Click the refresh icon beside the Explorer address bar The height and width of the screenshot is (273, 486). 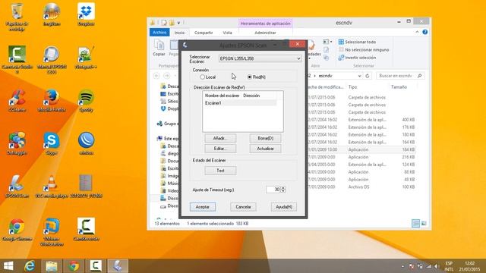pyautogui.click(x=368, y=76)
